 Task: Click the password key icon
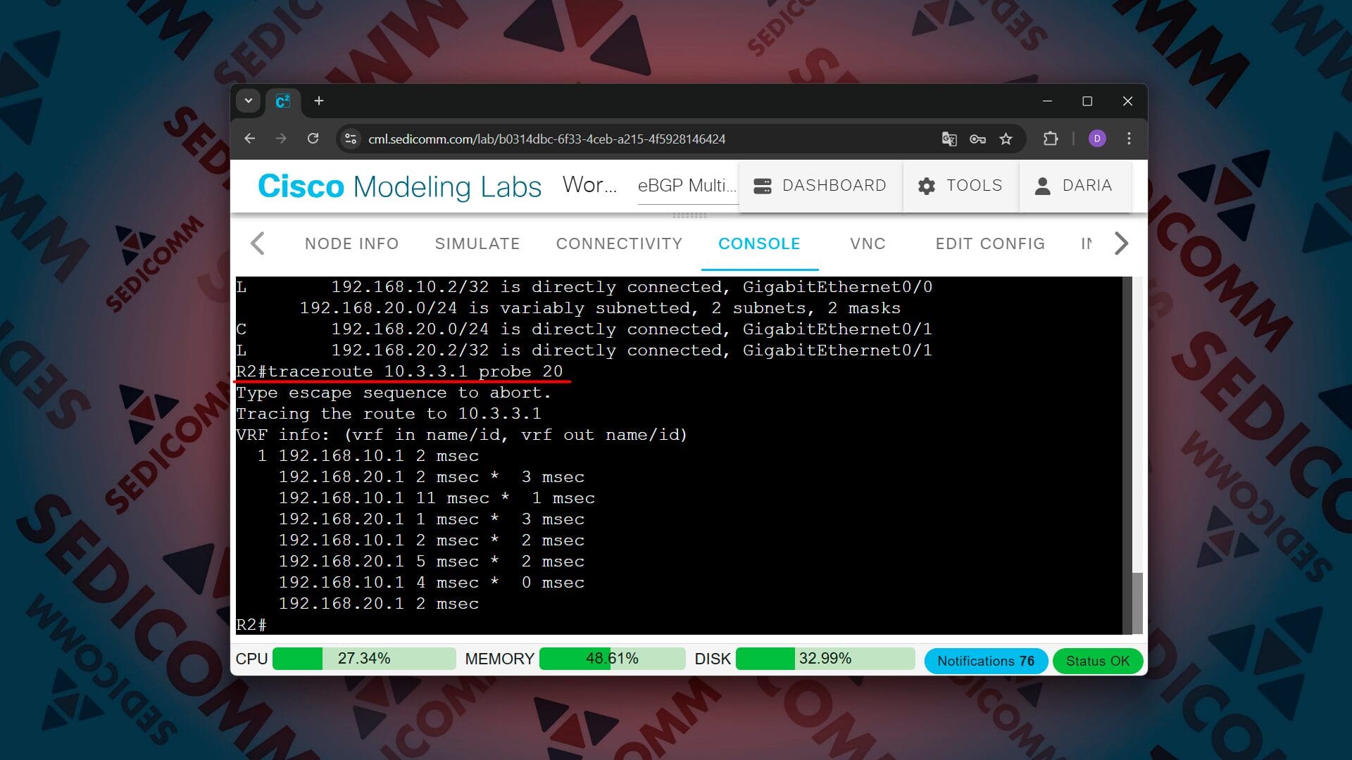click(977, 139)
